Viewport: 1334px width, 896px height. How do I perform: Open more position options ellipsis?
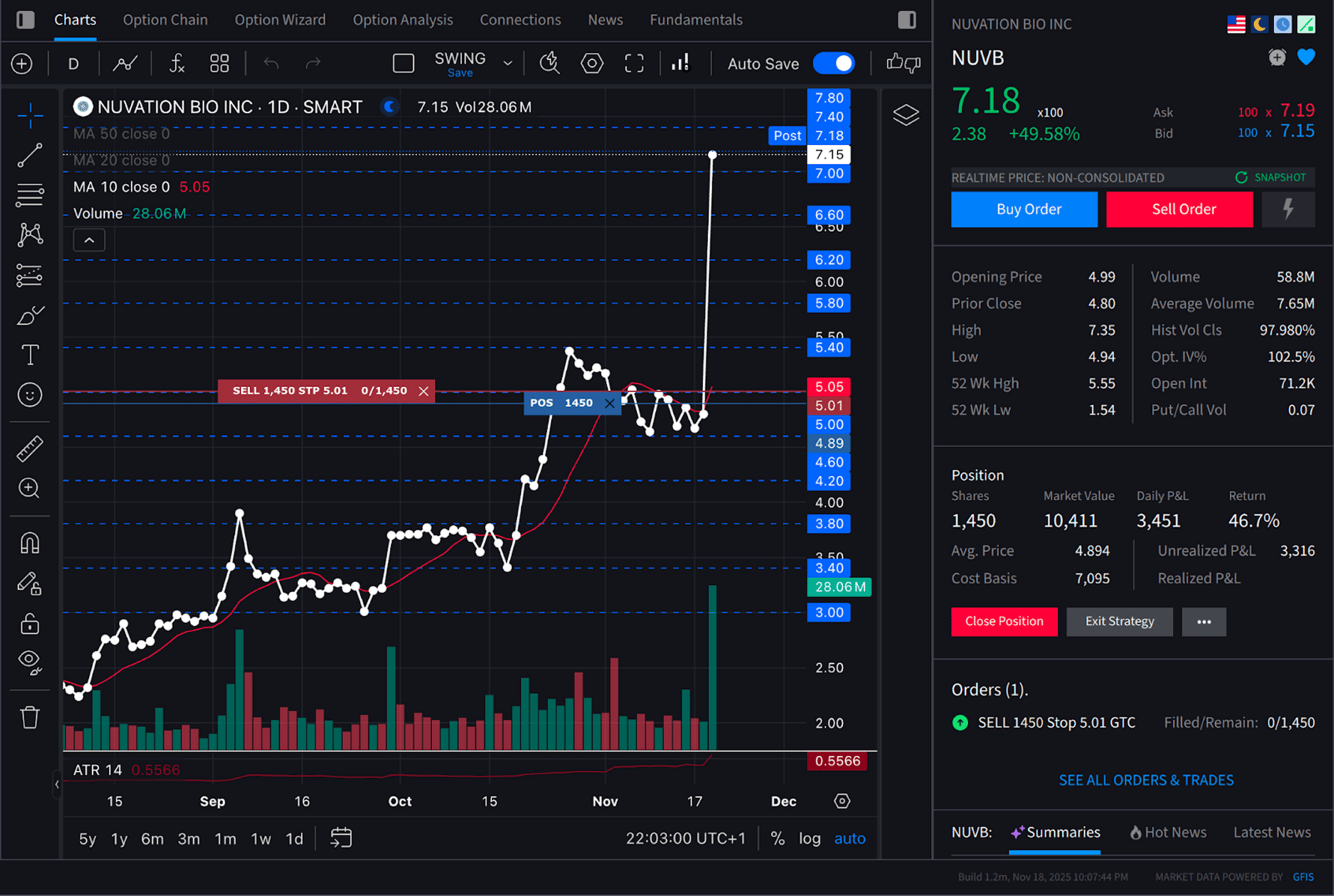[1203, 622]
